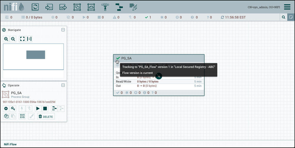This screenshot has height=148, width=295.
Task: Click the running components count icon
Action: [84, 17]
